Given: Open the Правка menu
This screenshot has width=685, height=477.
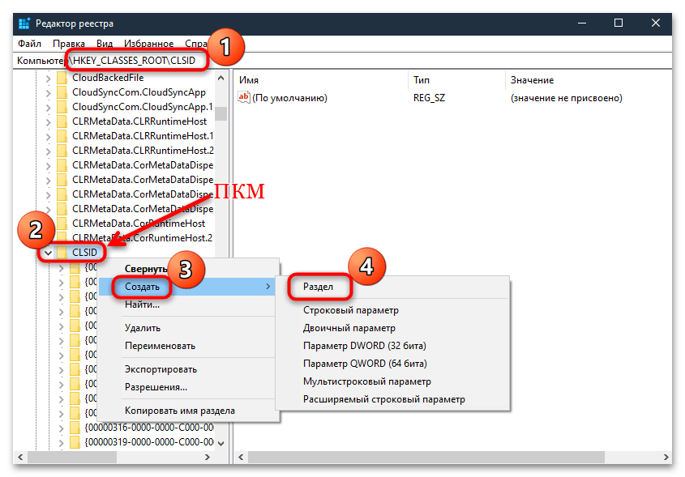Looking at the screenshot, I should [x=69, y=44].
